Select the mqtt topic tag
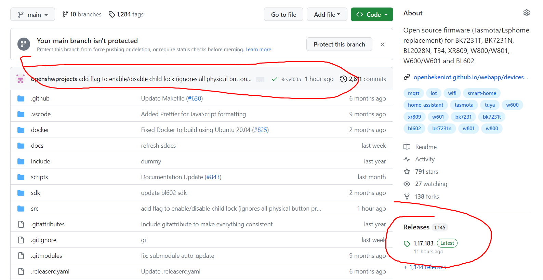Viewport: 543px width, 280px height. tap(413, 93)
